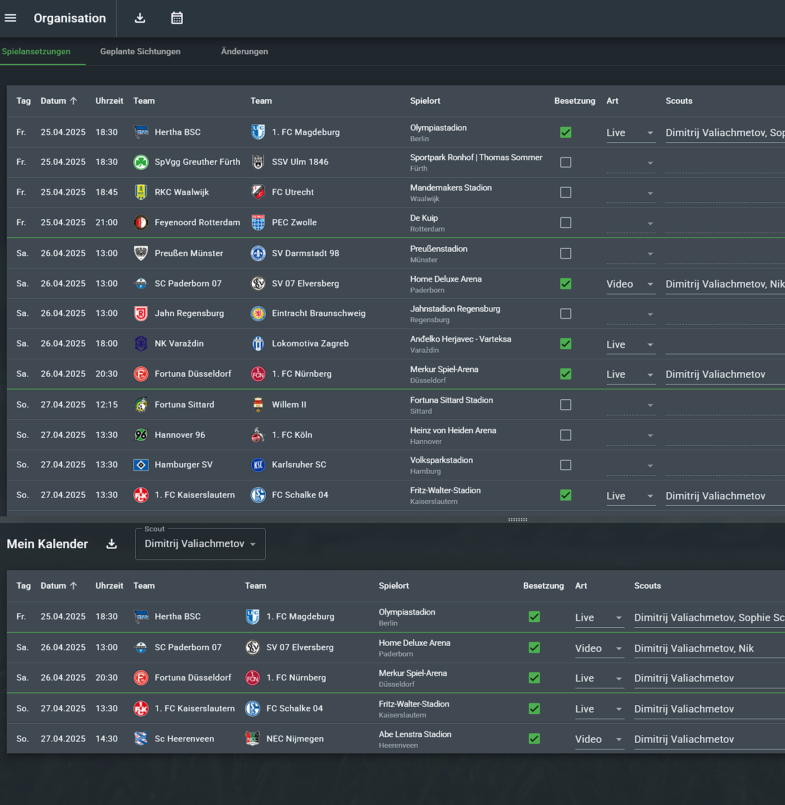Click Hannover 96 club logo
The width and height of the screenshot is (785, 805).
pos(141,435)
